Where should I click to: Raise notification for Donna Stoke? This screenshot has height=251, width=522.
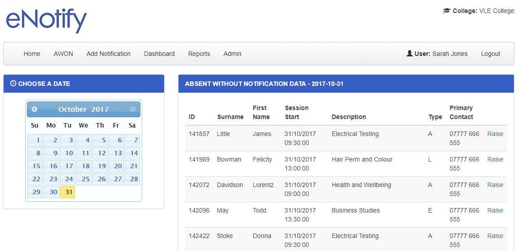(x=496, y=236)
